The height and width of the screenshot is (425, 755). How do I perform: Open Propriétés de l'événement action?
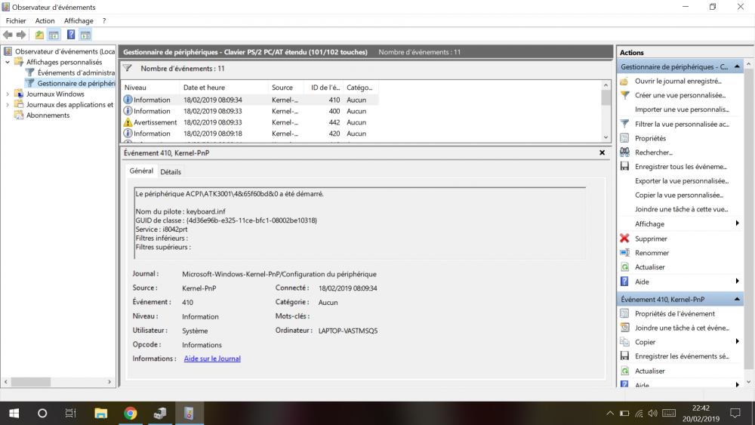674,314
